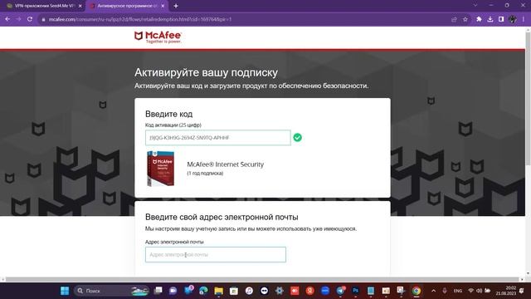The width and height of the screenshot is (531, 299).
Task: Toggle browser side panel
Action: tap(501, 19)
